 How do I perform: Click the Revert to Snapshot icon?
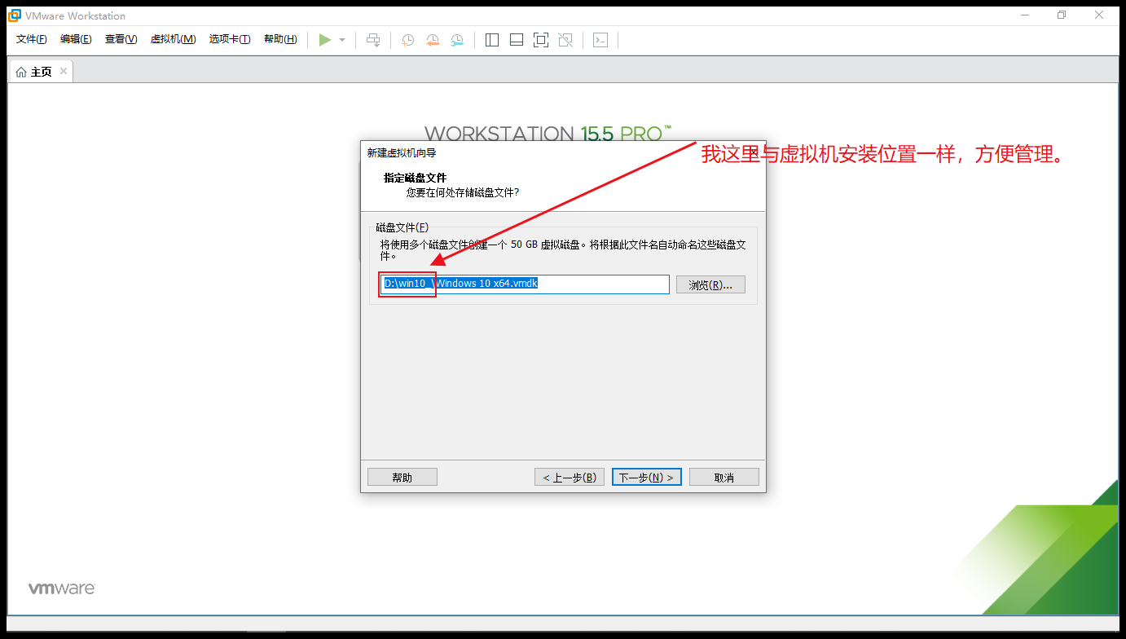(x=433, y=40)
